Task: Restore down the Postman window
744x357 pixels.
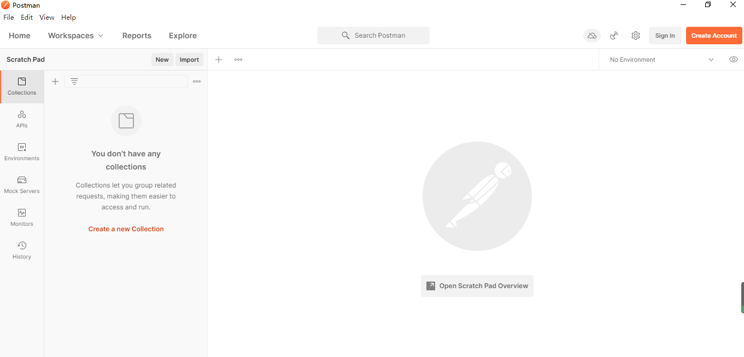Action: tap(708, 5)
